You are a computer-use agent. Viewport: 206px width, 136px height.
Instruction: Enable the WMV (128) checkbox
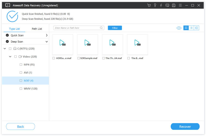[21, 89]
